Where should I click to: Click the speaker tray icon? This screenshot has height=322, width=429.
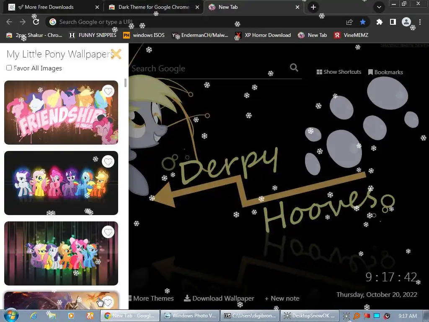click(387, 316)
